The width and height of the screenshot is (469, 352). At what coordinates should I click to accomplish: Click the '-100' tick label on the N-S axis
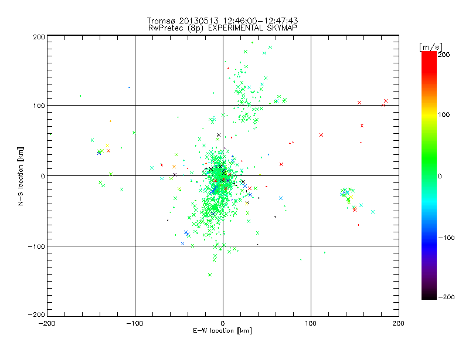(36, 246)
